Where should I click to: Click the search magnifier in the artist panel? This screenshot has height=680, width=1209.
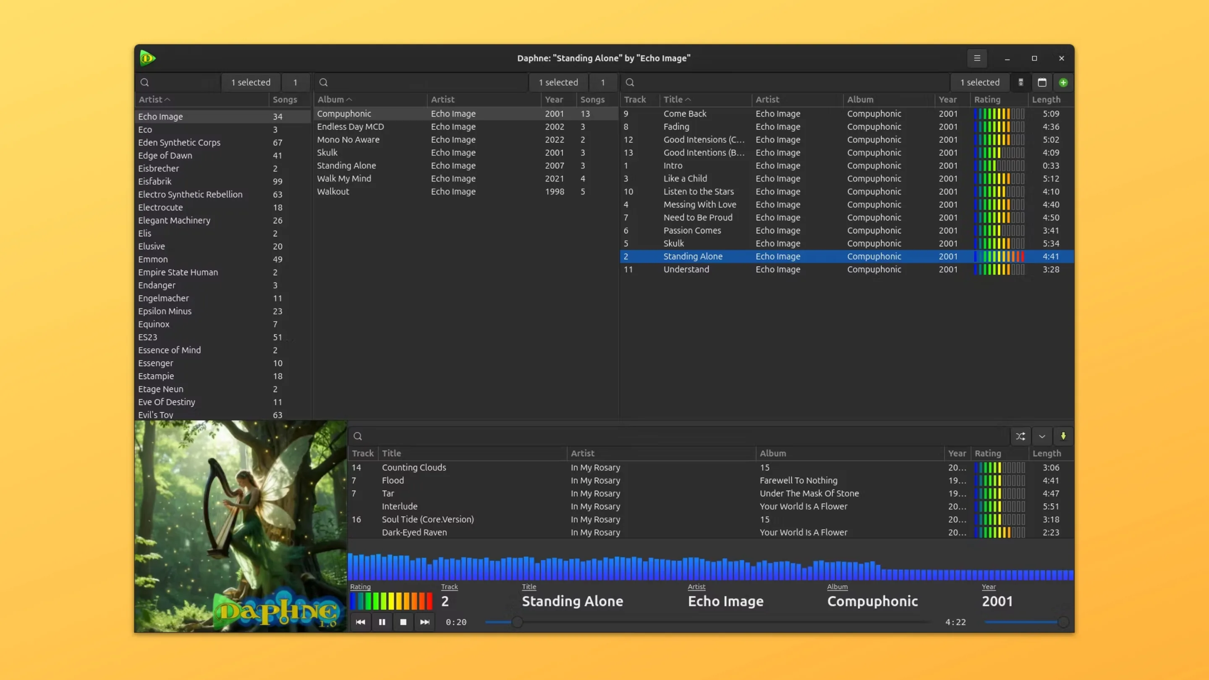[x=145, y=82]
